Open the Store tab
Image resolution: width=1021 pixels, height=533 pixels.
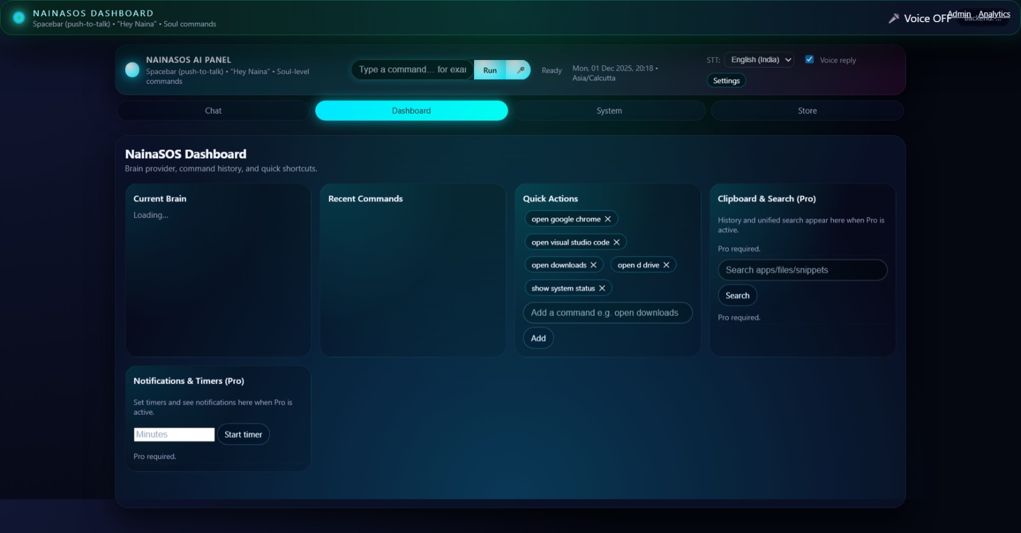click(x=806, y=111)
